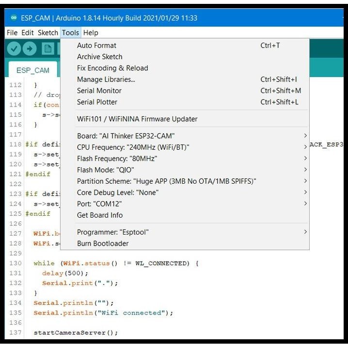Click Burn Bootloader
The height and width of the screenshot is (348, 348).
(x=103, y=243)
